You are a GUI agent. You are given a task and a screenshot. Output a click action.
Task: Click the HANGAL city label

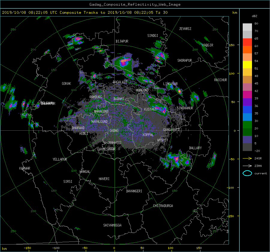[x=85, y=172]
